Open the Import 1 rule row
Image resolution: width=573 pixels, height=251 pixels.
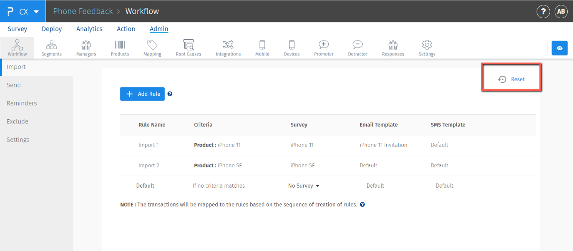[x=149, y=145]
